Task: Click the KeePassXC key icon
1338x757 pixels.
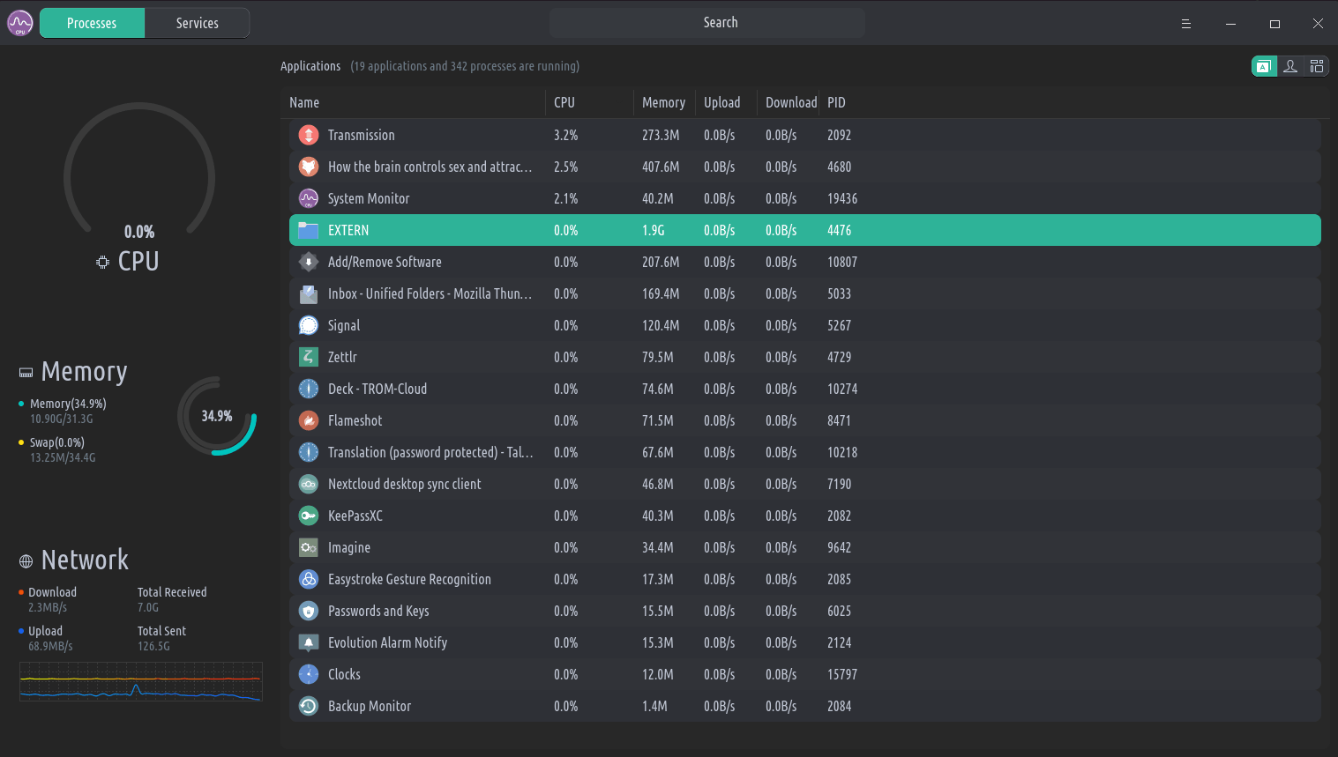Action: pyautogui.click(x=308, y=516)
